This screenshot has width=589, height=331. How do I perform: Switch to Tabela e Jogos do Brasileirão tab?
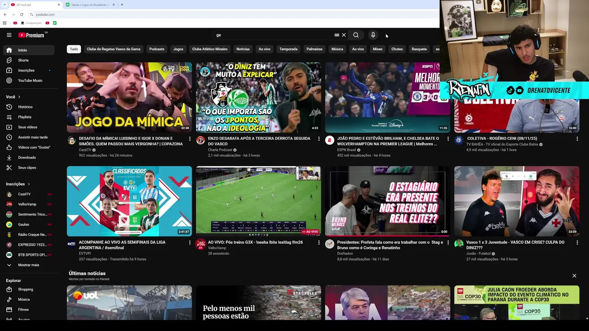[x=90, y=5]
